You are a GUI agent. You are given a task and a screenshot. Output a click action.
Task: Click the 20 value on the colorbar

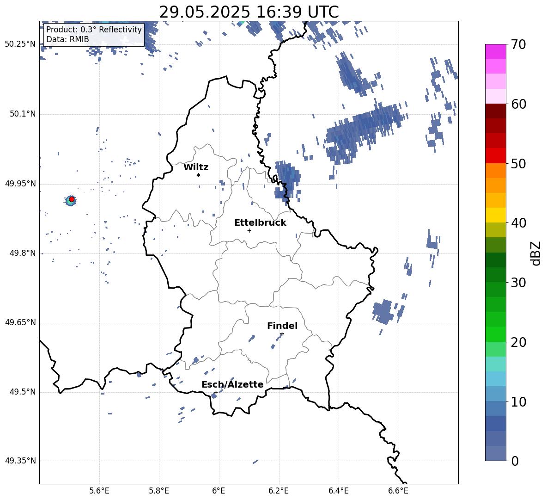point(518,342)
